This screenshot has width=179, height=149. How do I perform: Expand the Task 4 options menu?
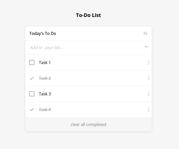148,110
